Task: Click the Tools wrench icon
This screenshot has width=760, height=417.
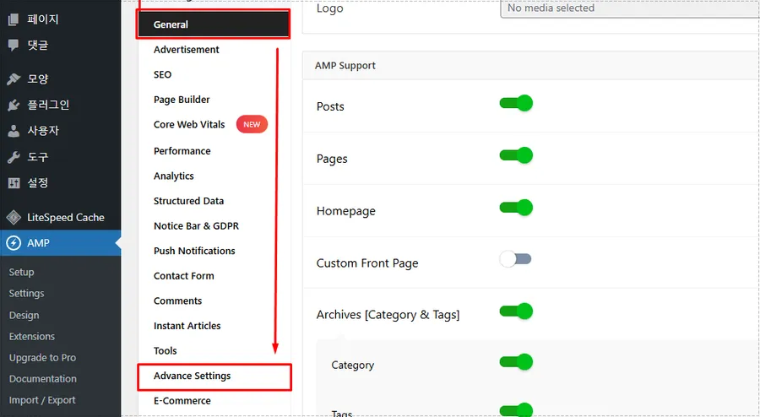Action: 14,157
